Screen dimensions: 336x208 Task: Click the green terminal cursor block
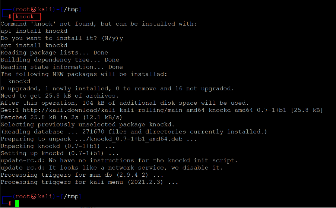tap(17, 203)
